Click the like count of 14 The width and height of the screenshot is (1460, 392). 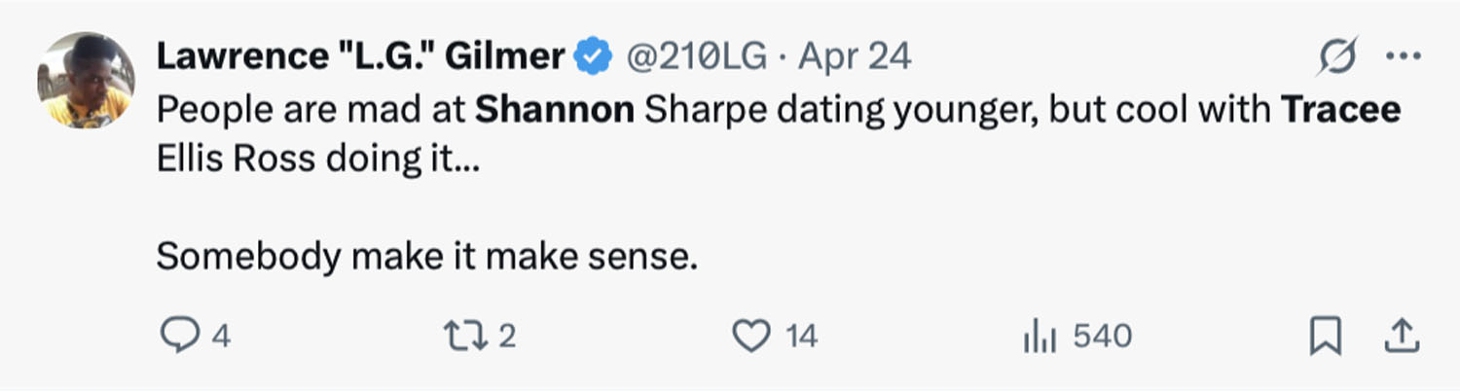[x=802, y=338]
